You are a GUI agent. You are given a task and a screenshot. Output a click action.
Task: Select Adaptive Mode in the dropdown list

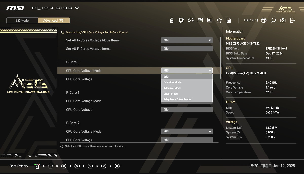(187, 88)
